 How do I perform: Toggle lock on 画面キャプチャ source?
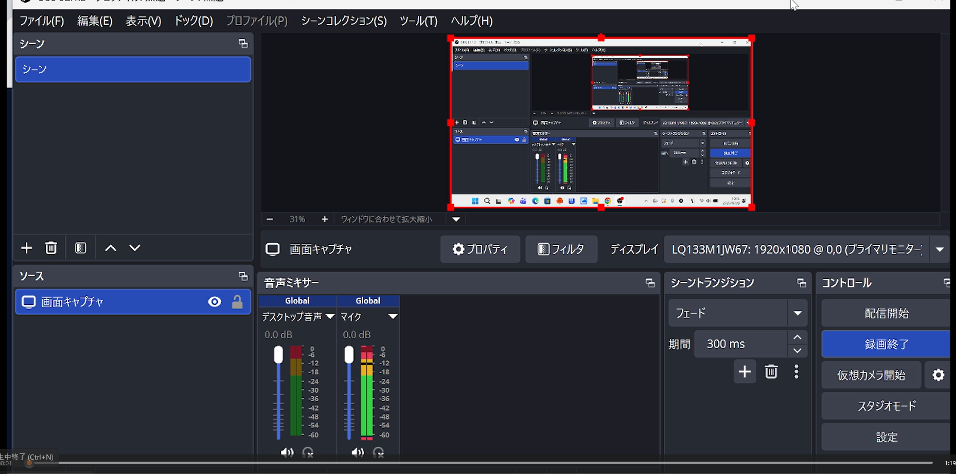coord(237,302)
